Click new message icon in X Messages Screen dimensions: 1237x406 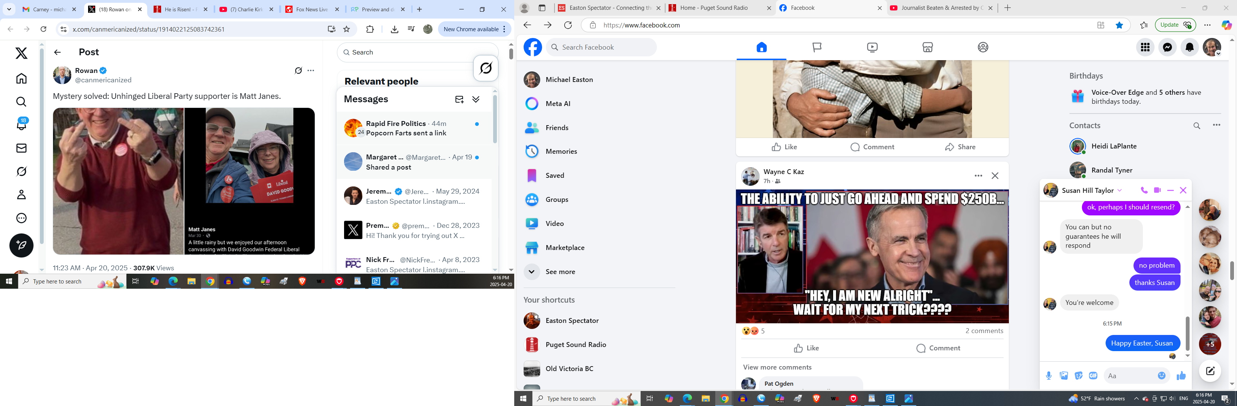pos(459,99)
